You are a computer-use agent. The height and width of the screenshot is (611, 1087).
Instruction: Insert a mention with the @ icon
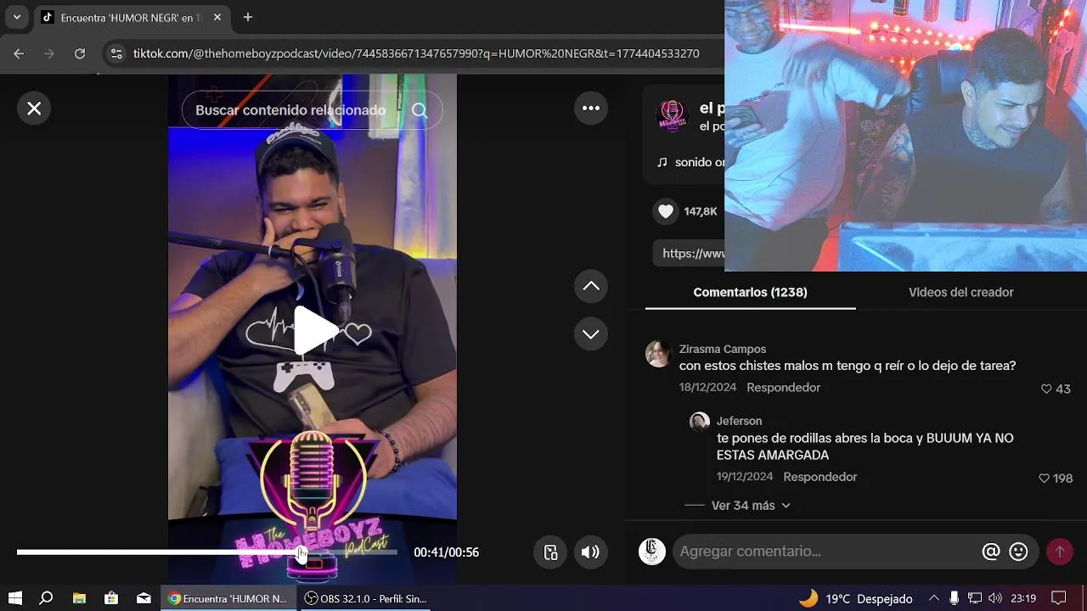click(990, 552)
